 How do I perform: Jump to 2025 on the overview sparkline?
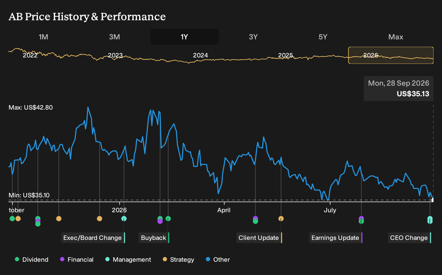(x=286, y=55)
